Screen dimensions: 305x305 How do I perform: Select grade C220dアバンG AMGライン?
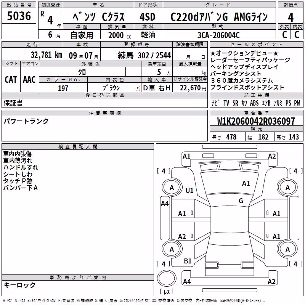click(x=219, y=17)
